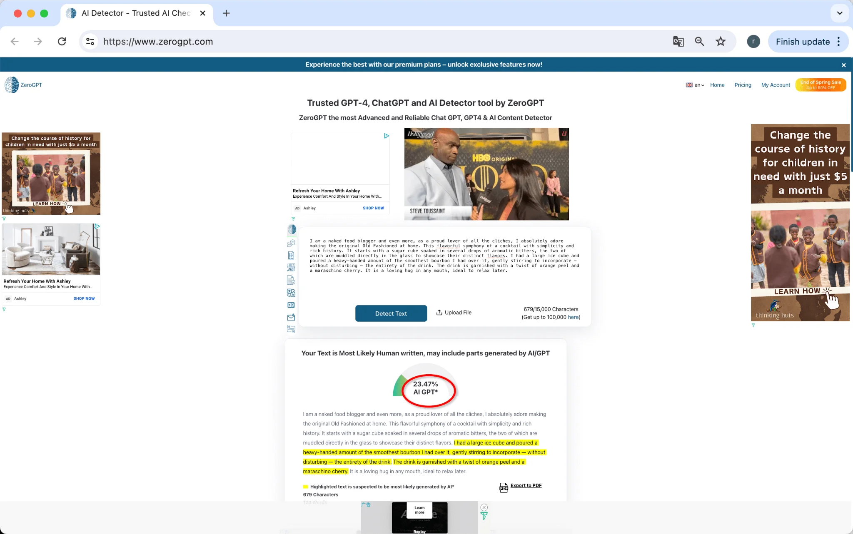Click the upload arrow icon beside Upload File
This screenshot has width=853, height=534.
[439, 312]
